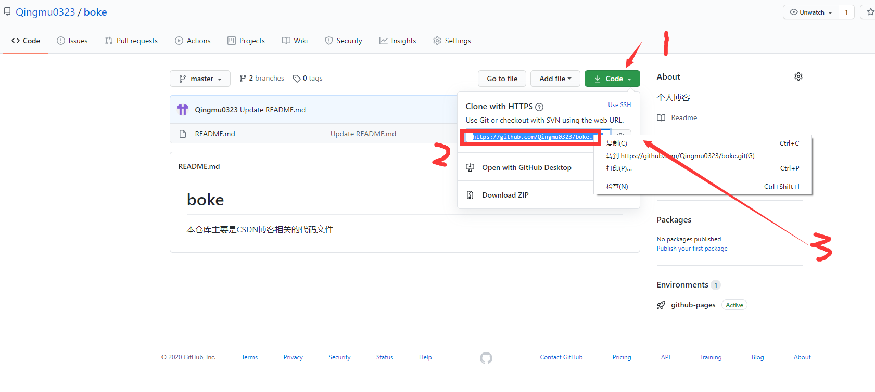This screenshot has height=392, width=875.
Task: View the 2 branches link
Action: tap(262, 78)
